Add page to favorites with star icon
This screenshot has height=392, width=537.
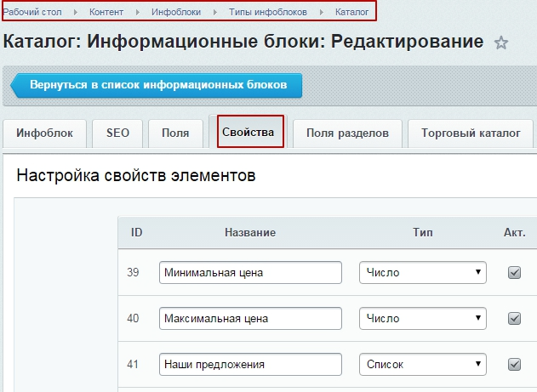click(x=501, y=43)
